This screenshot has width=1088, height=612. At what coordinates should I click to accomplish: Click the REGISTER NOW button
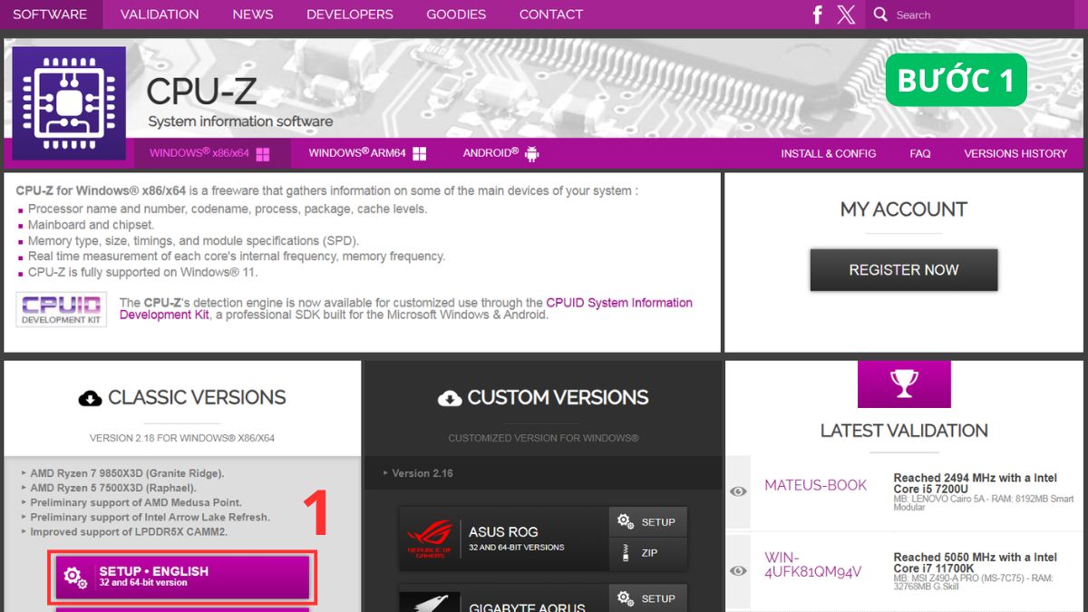point(904,270)
